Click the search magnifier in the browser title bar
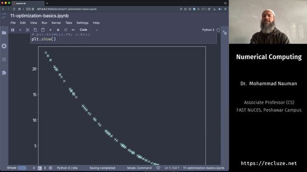 225,3
